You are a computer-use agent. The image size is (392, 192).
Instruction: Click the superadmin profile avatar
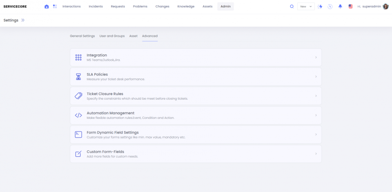click(x=385, y=7)
